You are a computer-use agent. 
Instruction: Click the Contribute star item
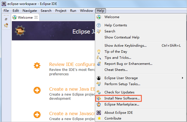pyautogui.click(x=113, y=118)
